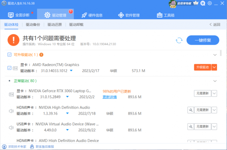Screen dimensions: 227x150
Task: Click the orange warning icon beside 可升级驱动
Action: point(41,55)
